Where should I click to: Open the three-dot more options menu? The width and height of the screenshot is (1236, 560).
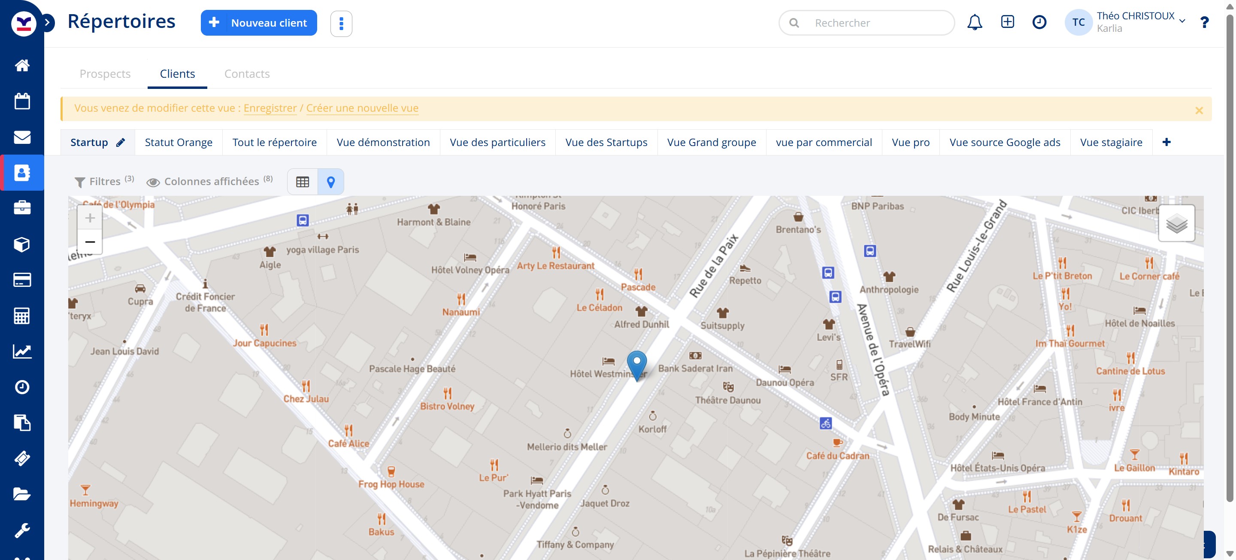tap(341, 23)
